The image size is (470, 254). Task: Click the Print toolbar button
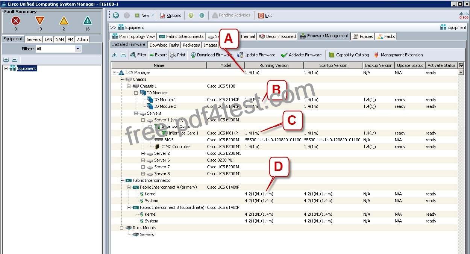[x=178, y=55]
